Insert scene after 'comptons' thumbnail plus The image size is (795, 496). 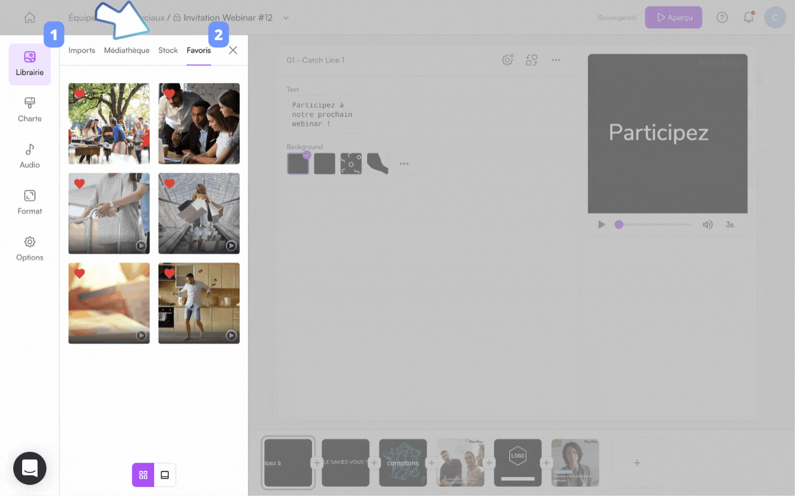pos(432,463)
